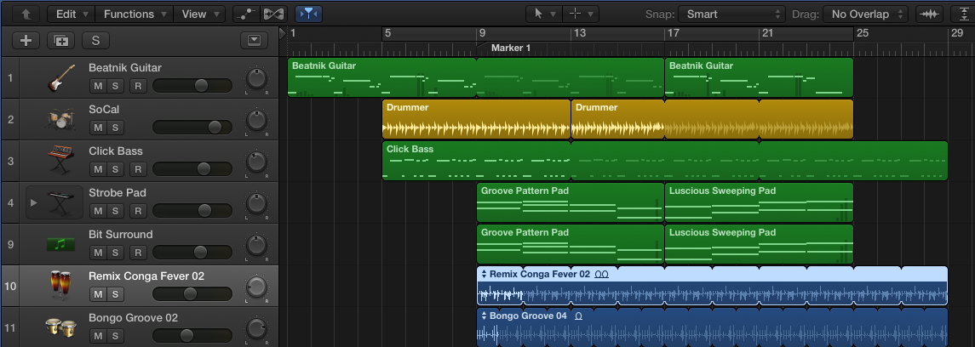Toggle the Flex (bowtie) button
Image resolution: width=975 pixels, height=347 pixels.
pyautogui.click(x=273, y=14)
